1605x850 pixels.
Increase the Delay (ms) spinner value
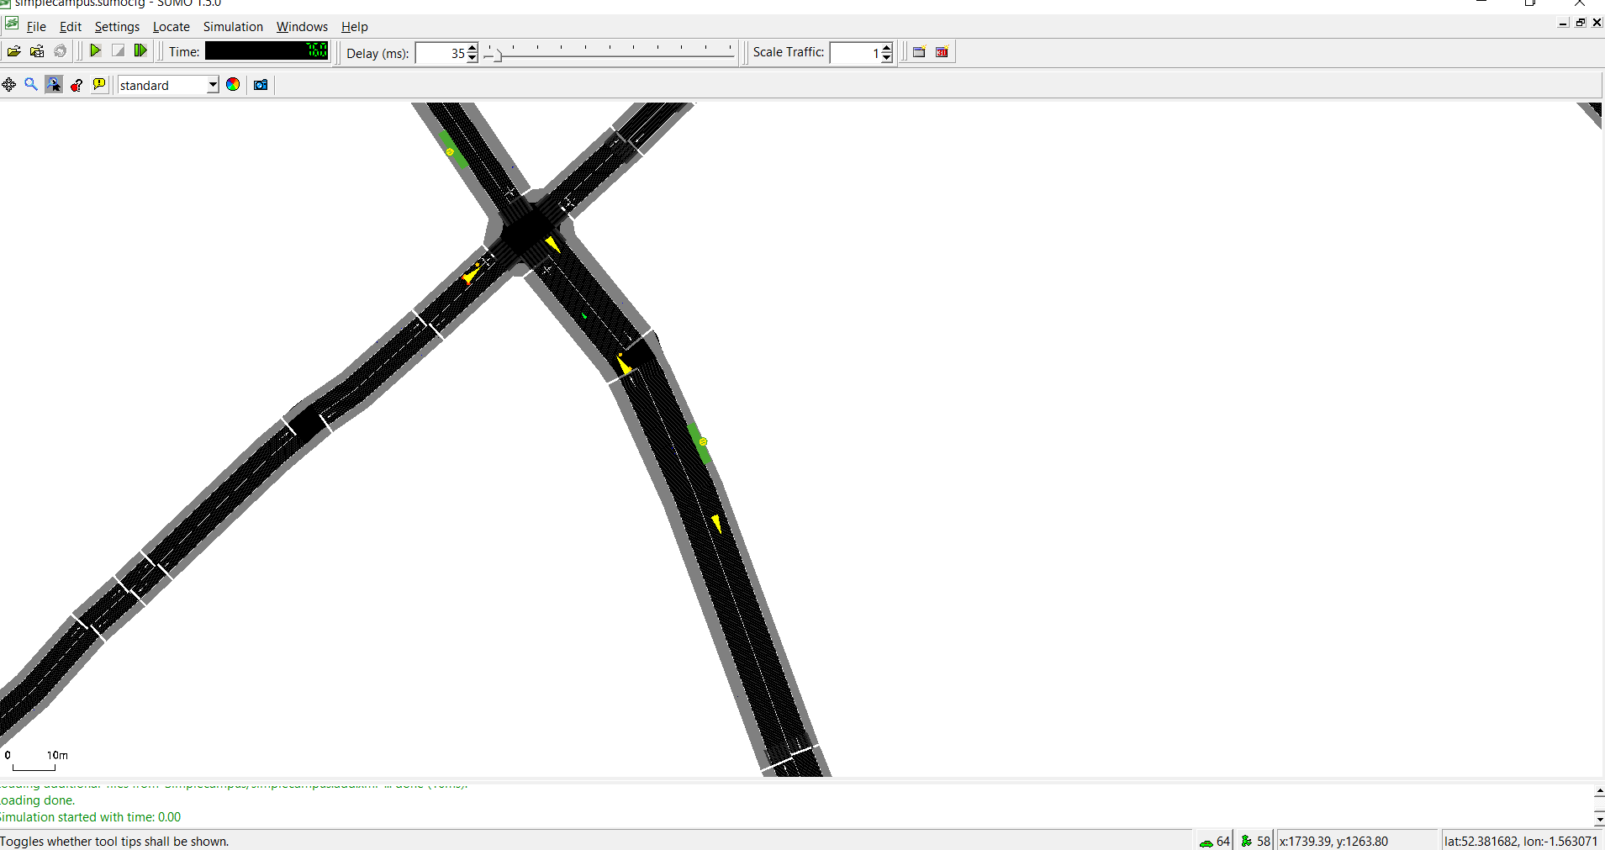pos(473,48)
